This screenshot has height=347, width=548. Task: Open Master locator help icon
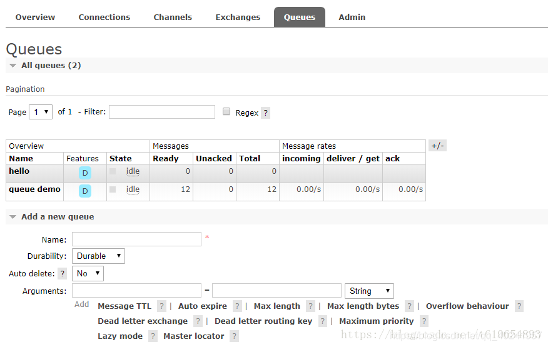coord(234,336)
